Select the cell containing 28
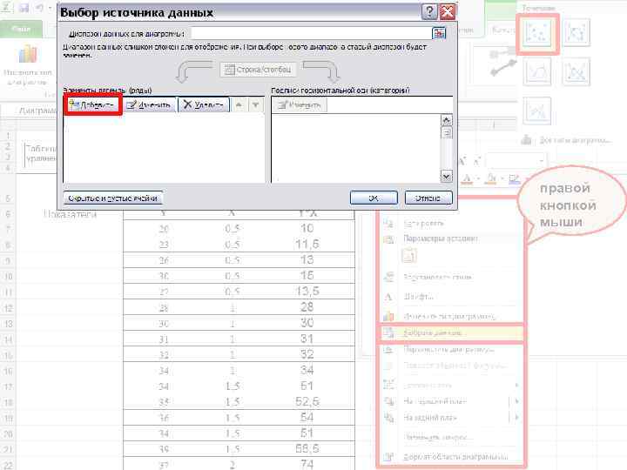 307,307
